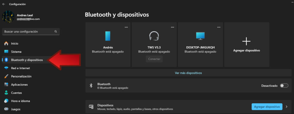The height and width of the screenshot is (114, 294).
Task: Click the blue Agregar dispositivo button
Action: coord(267,107)
